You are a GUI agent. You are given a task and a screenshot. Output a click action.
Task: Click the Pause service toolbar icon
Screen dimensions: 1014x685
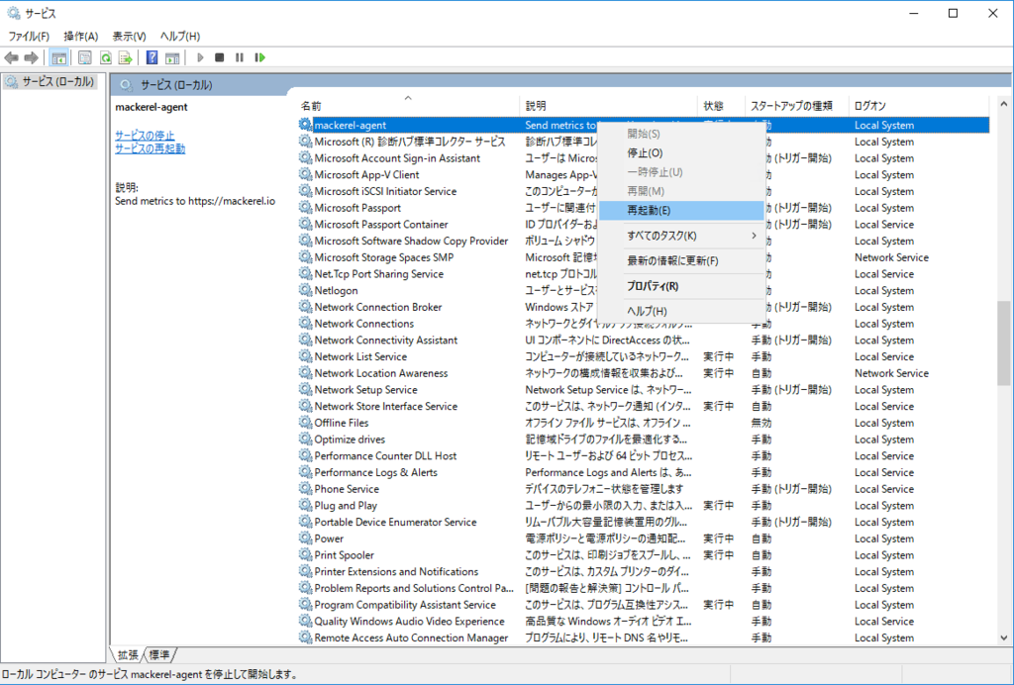pos(240,58)
